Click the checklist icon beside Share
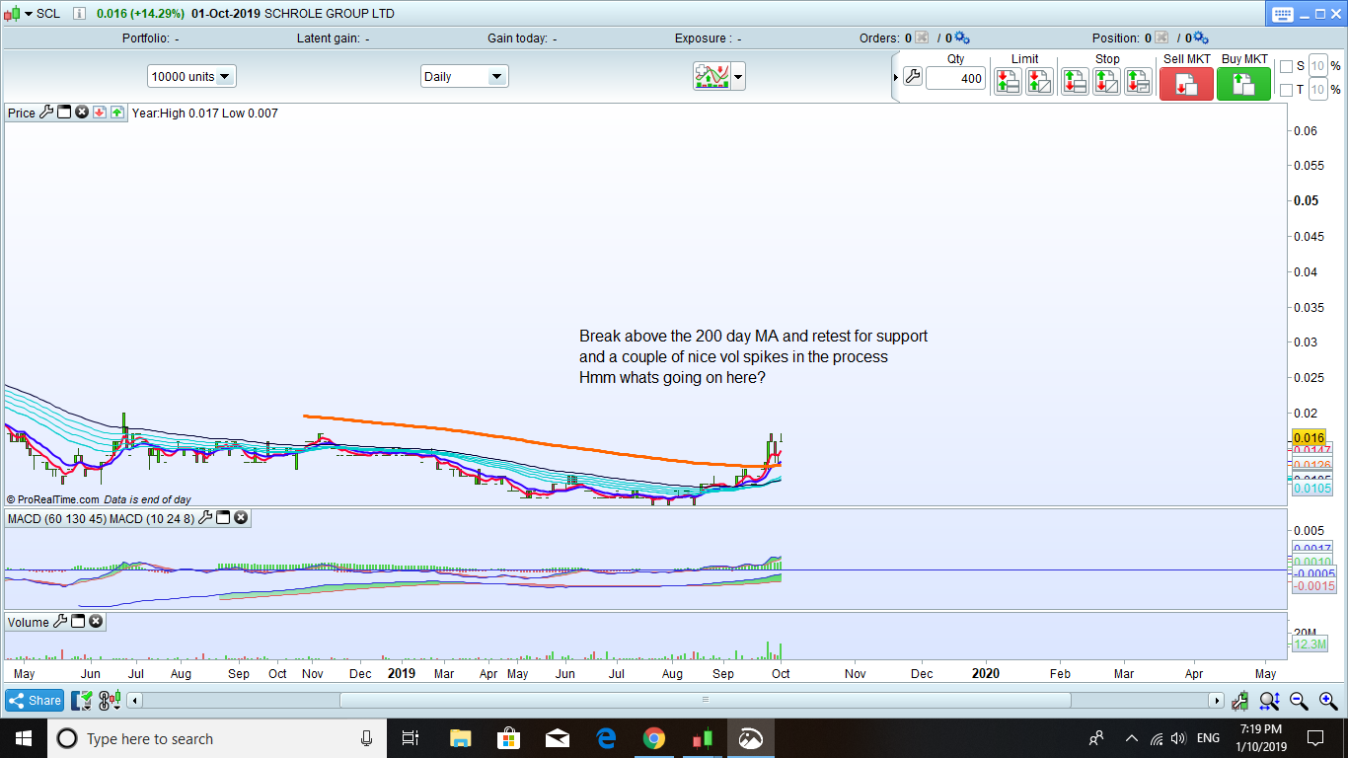The image size is (1348, 758). [83, 701]
